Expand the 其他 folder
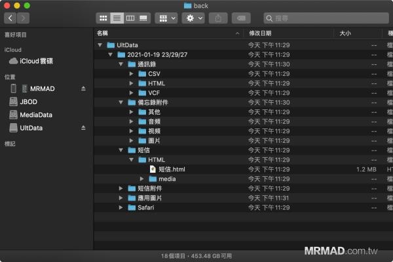393x262 pixels. tap(132, 112)
